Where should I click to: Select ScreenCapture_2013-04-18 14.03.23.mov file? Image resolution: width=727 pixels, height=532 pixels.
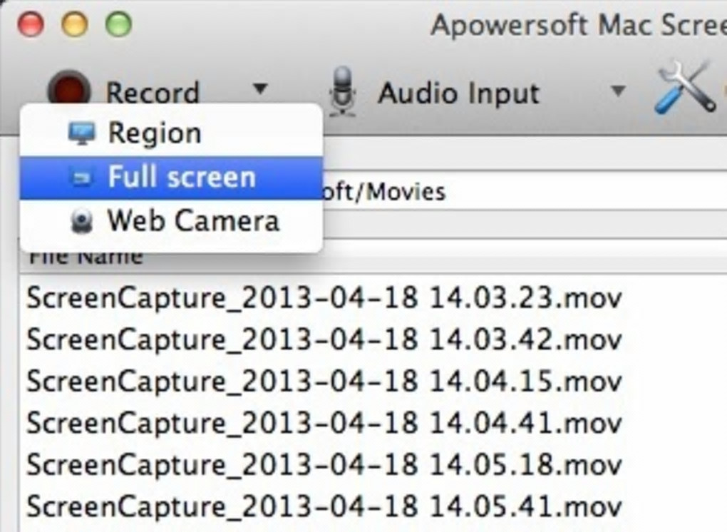coord(324,298)
